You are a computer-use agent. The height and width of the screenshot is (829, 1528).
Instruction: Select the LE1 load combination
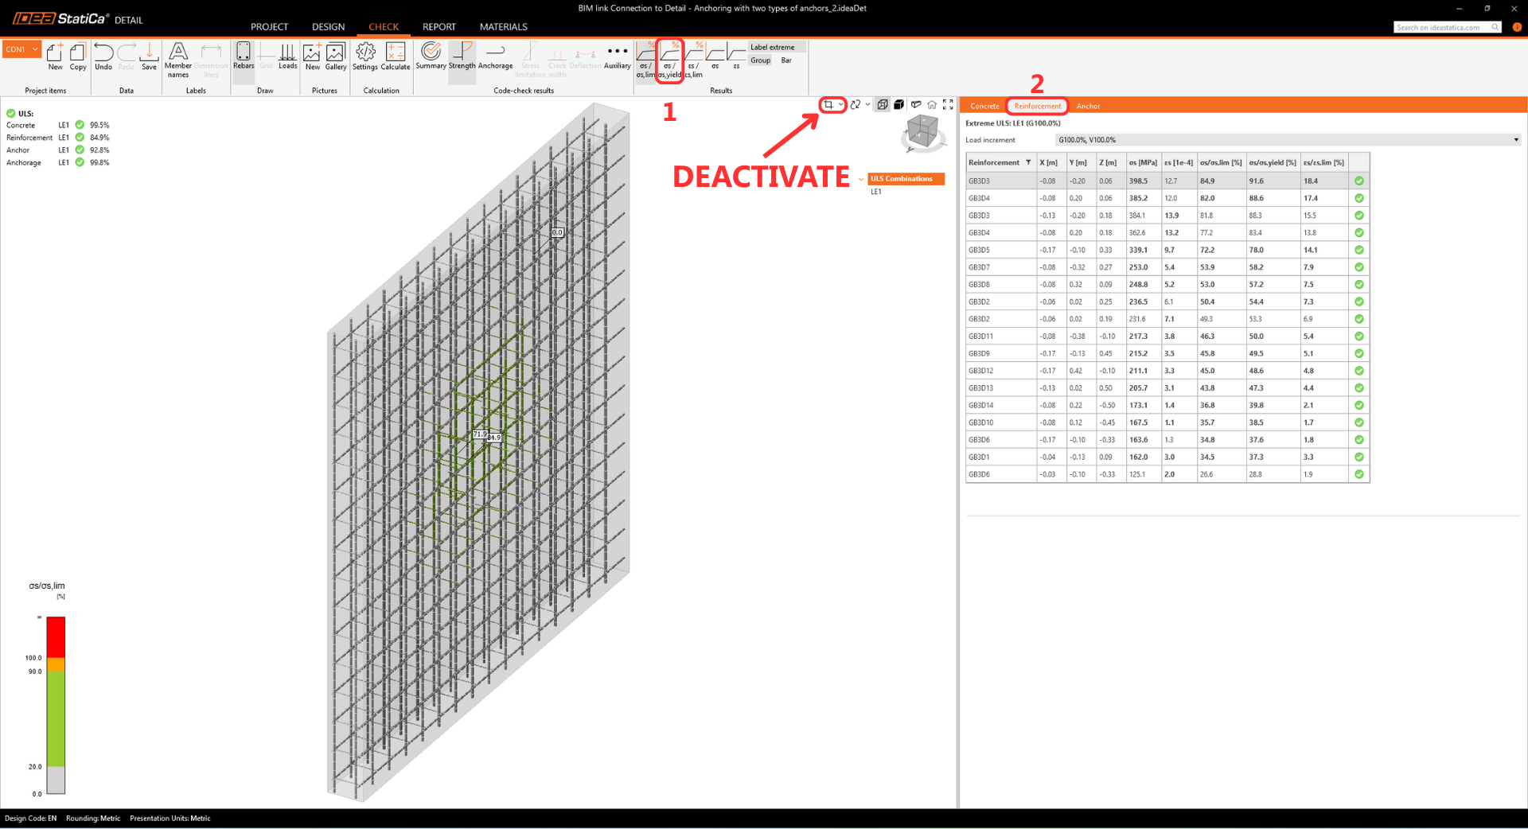(876, 192)
